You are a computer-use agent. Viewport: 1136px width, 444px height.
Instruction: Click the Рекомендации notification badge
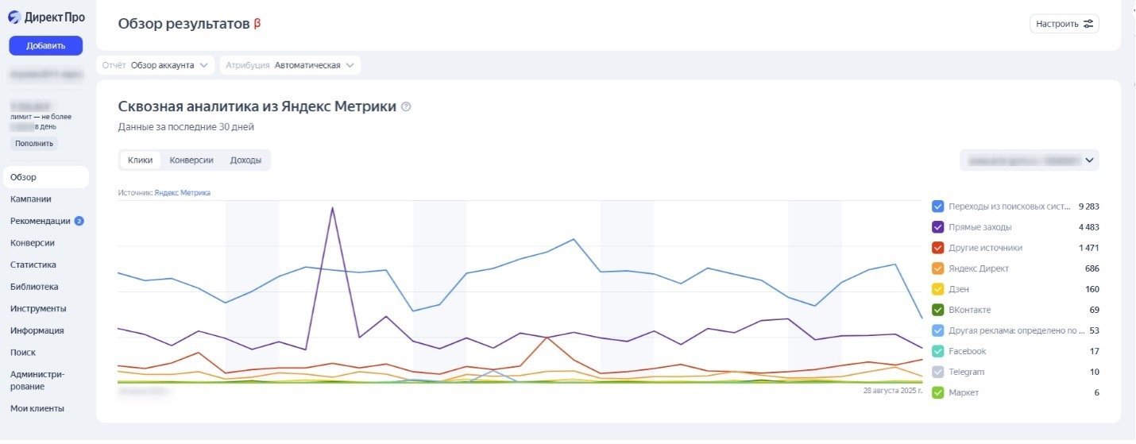click(x=79, y=221)
